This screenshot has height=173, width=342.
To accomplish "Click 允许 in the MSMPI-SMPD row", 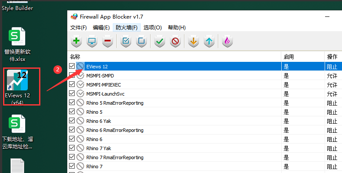I will [332, 76].
